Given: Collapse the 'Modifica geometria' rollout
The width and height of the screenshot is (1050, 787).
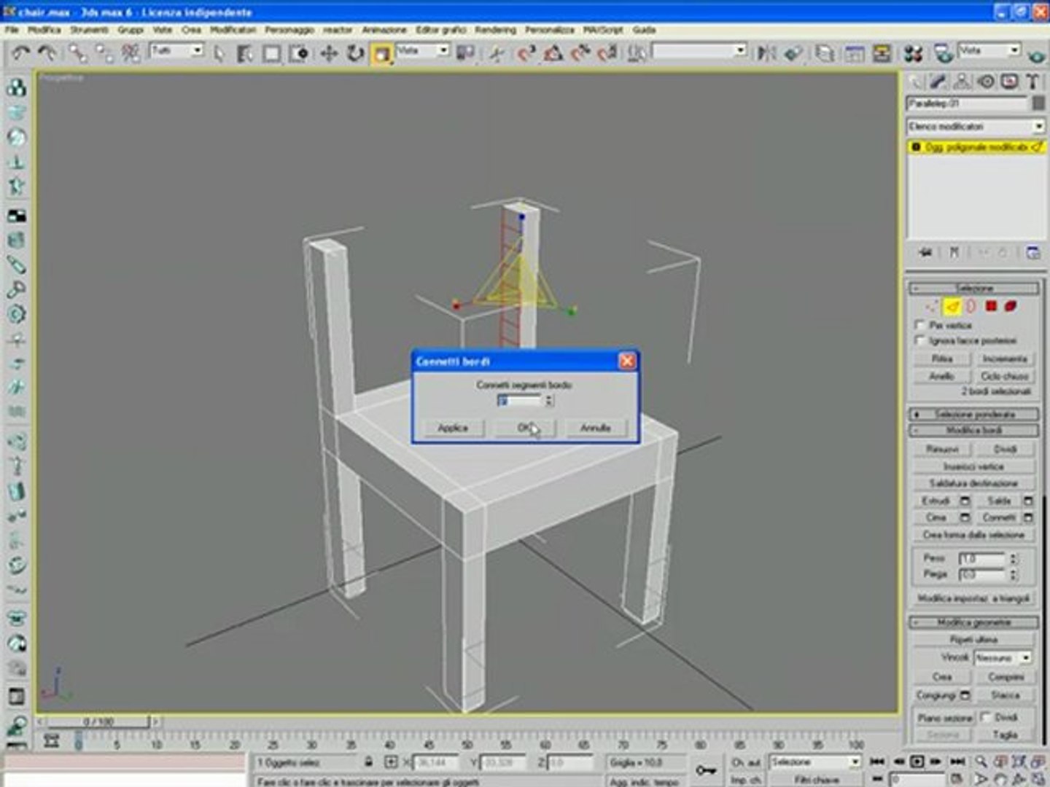Looking at the screenshot, I should click(x=975, y=622).
